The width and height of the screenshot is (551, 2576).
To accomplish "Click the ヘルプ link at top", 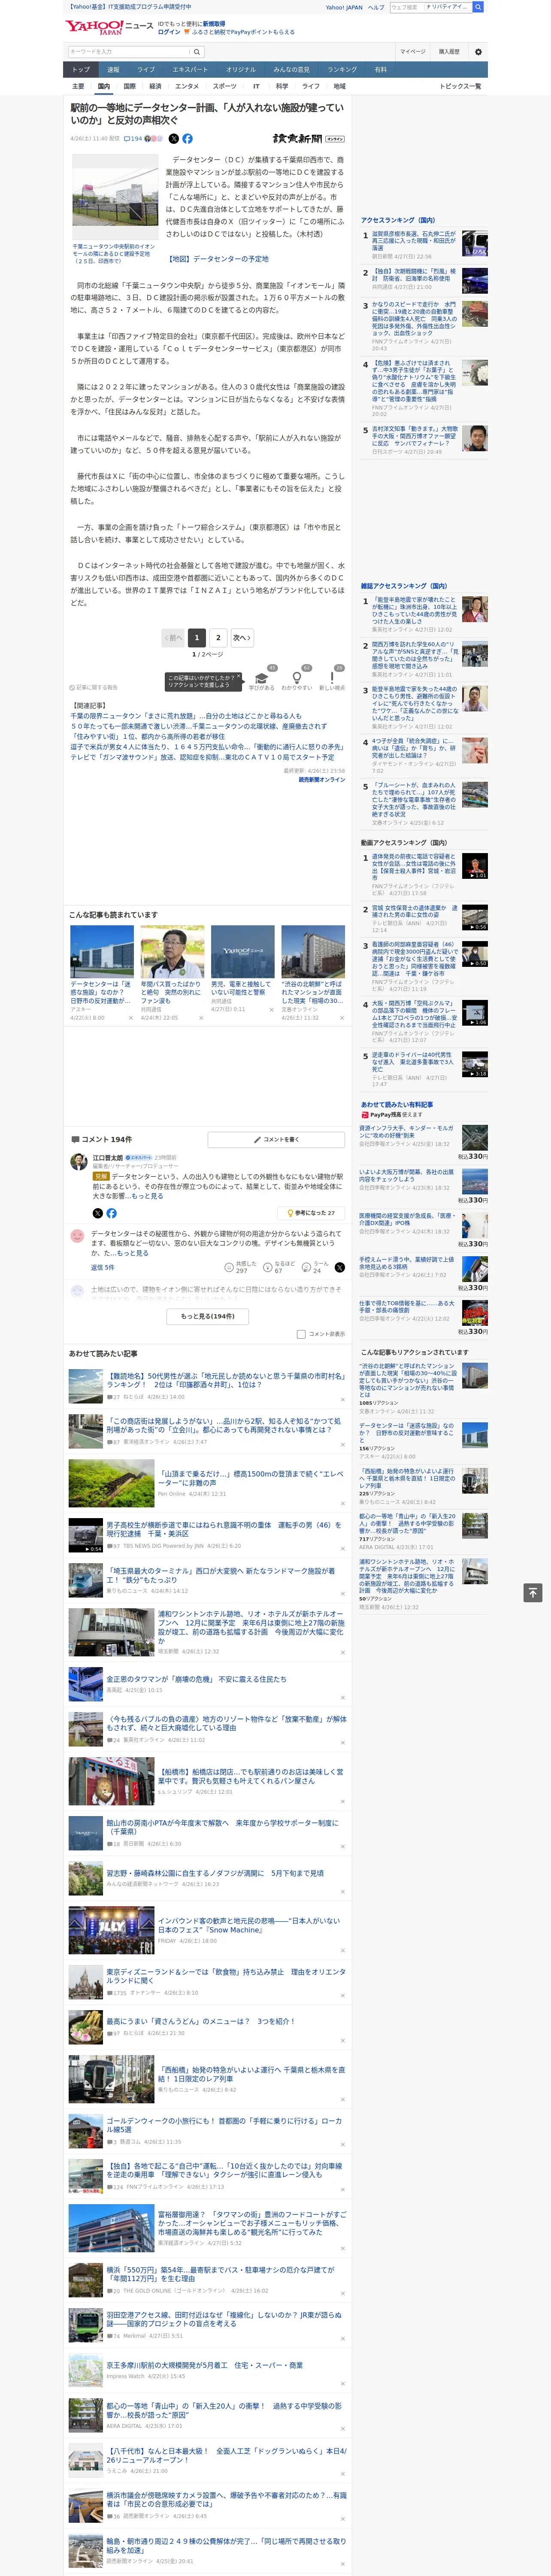I will point(375,7).
